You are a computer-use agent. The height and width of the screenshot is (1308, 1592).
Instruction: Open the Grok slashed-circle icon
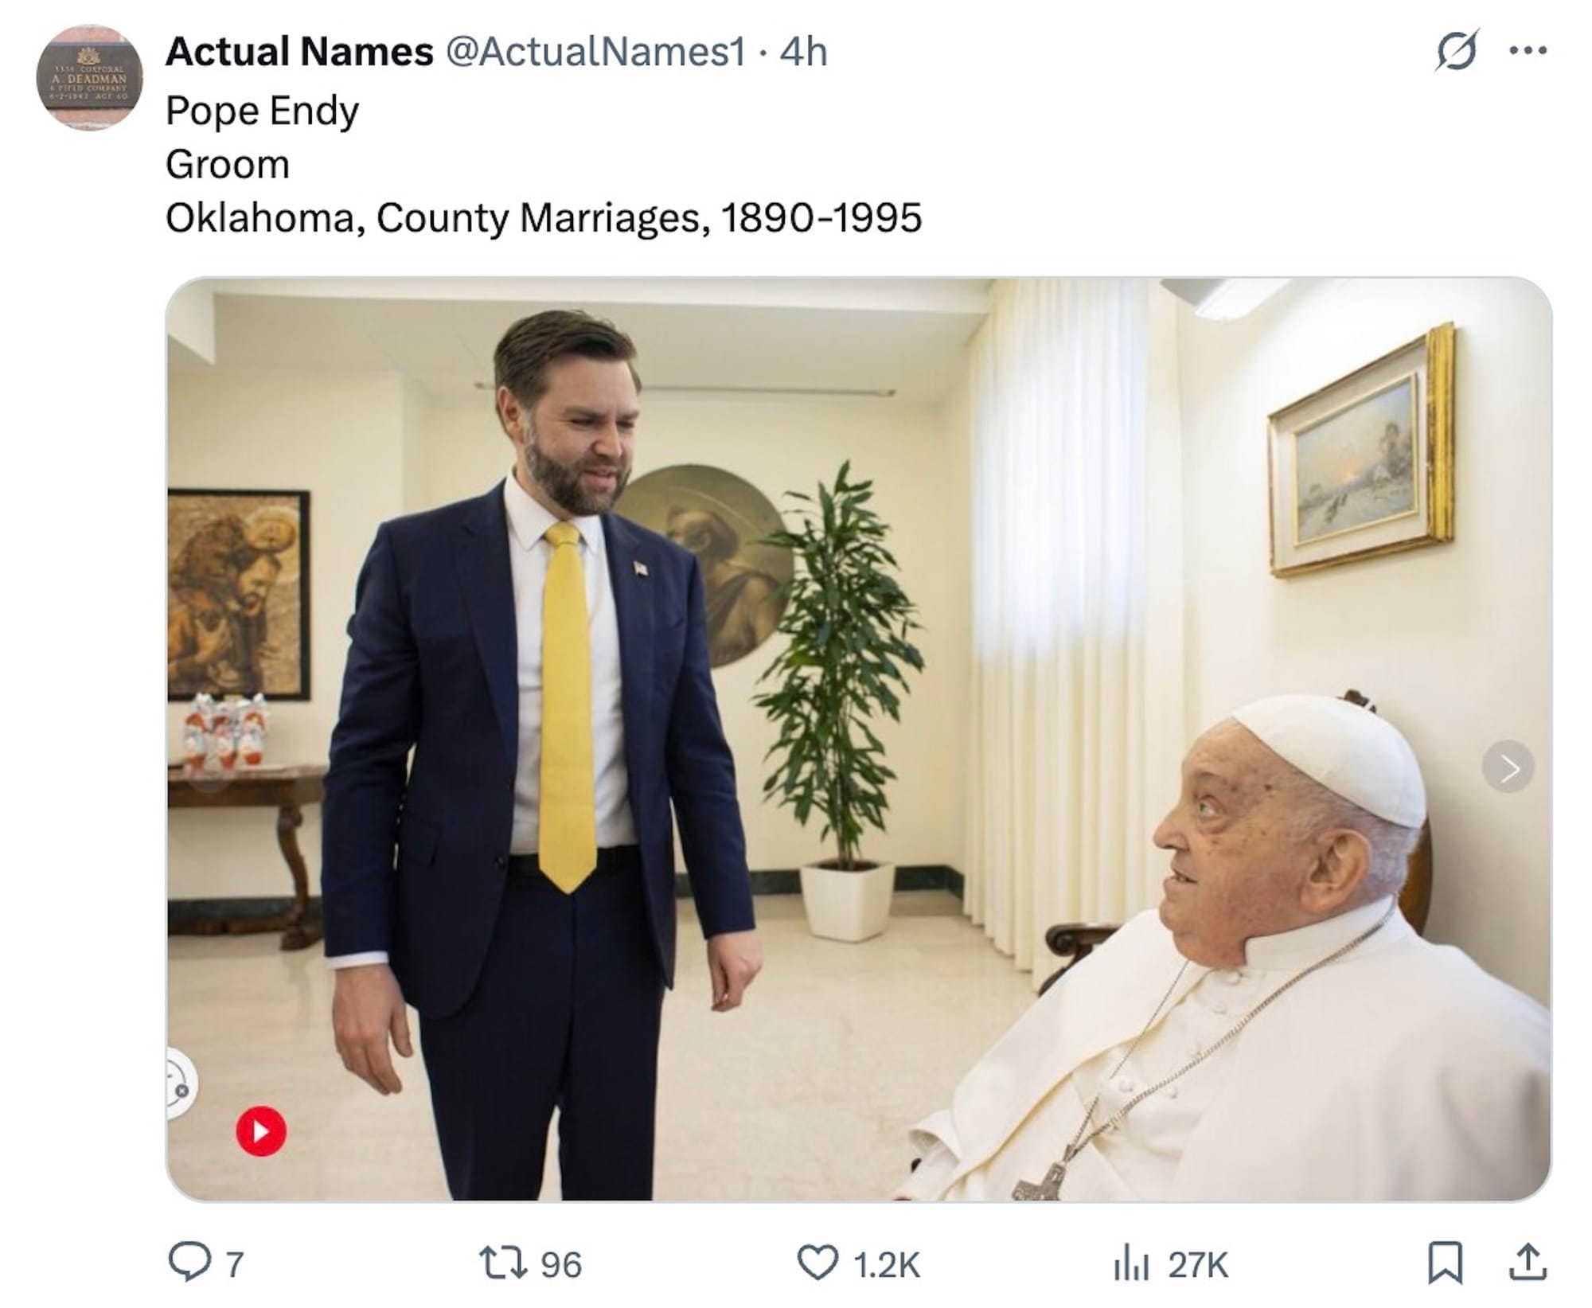point(1456,51)
